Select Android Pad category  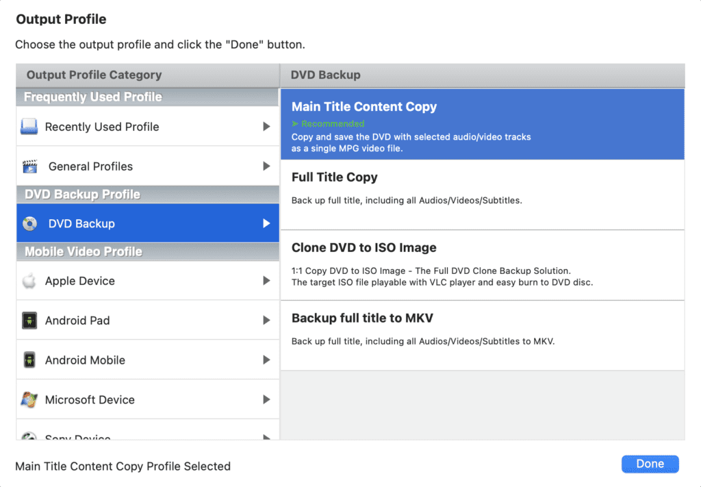[x=148, y=320]
